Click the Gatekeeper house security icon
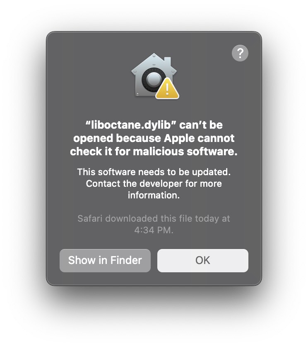The width and height of the screenshot is (308, 347). pyautogui.click(x=154, y=76)
